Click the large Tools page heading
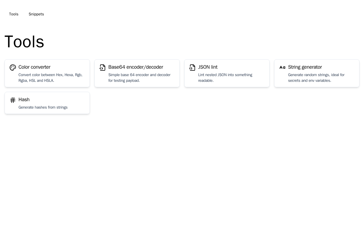The height and width of the screenshot is (228, 364). 24,42
